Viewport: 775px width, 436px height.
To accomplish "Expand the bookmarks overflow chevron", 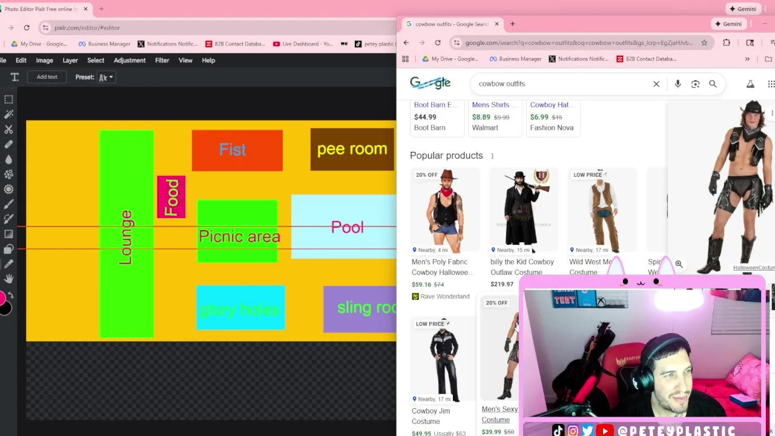I will pos(747,59).
